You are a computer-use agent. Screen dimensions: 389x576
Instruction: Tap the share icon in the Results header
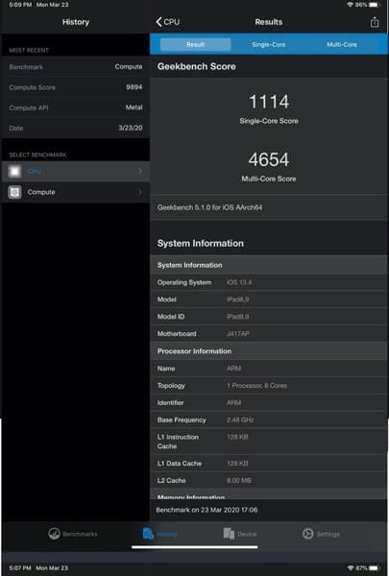pyautogui.click(x=375, y=22)
